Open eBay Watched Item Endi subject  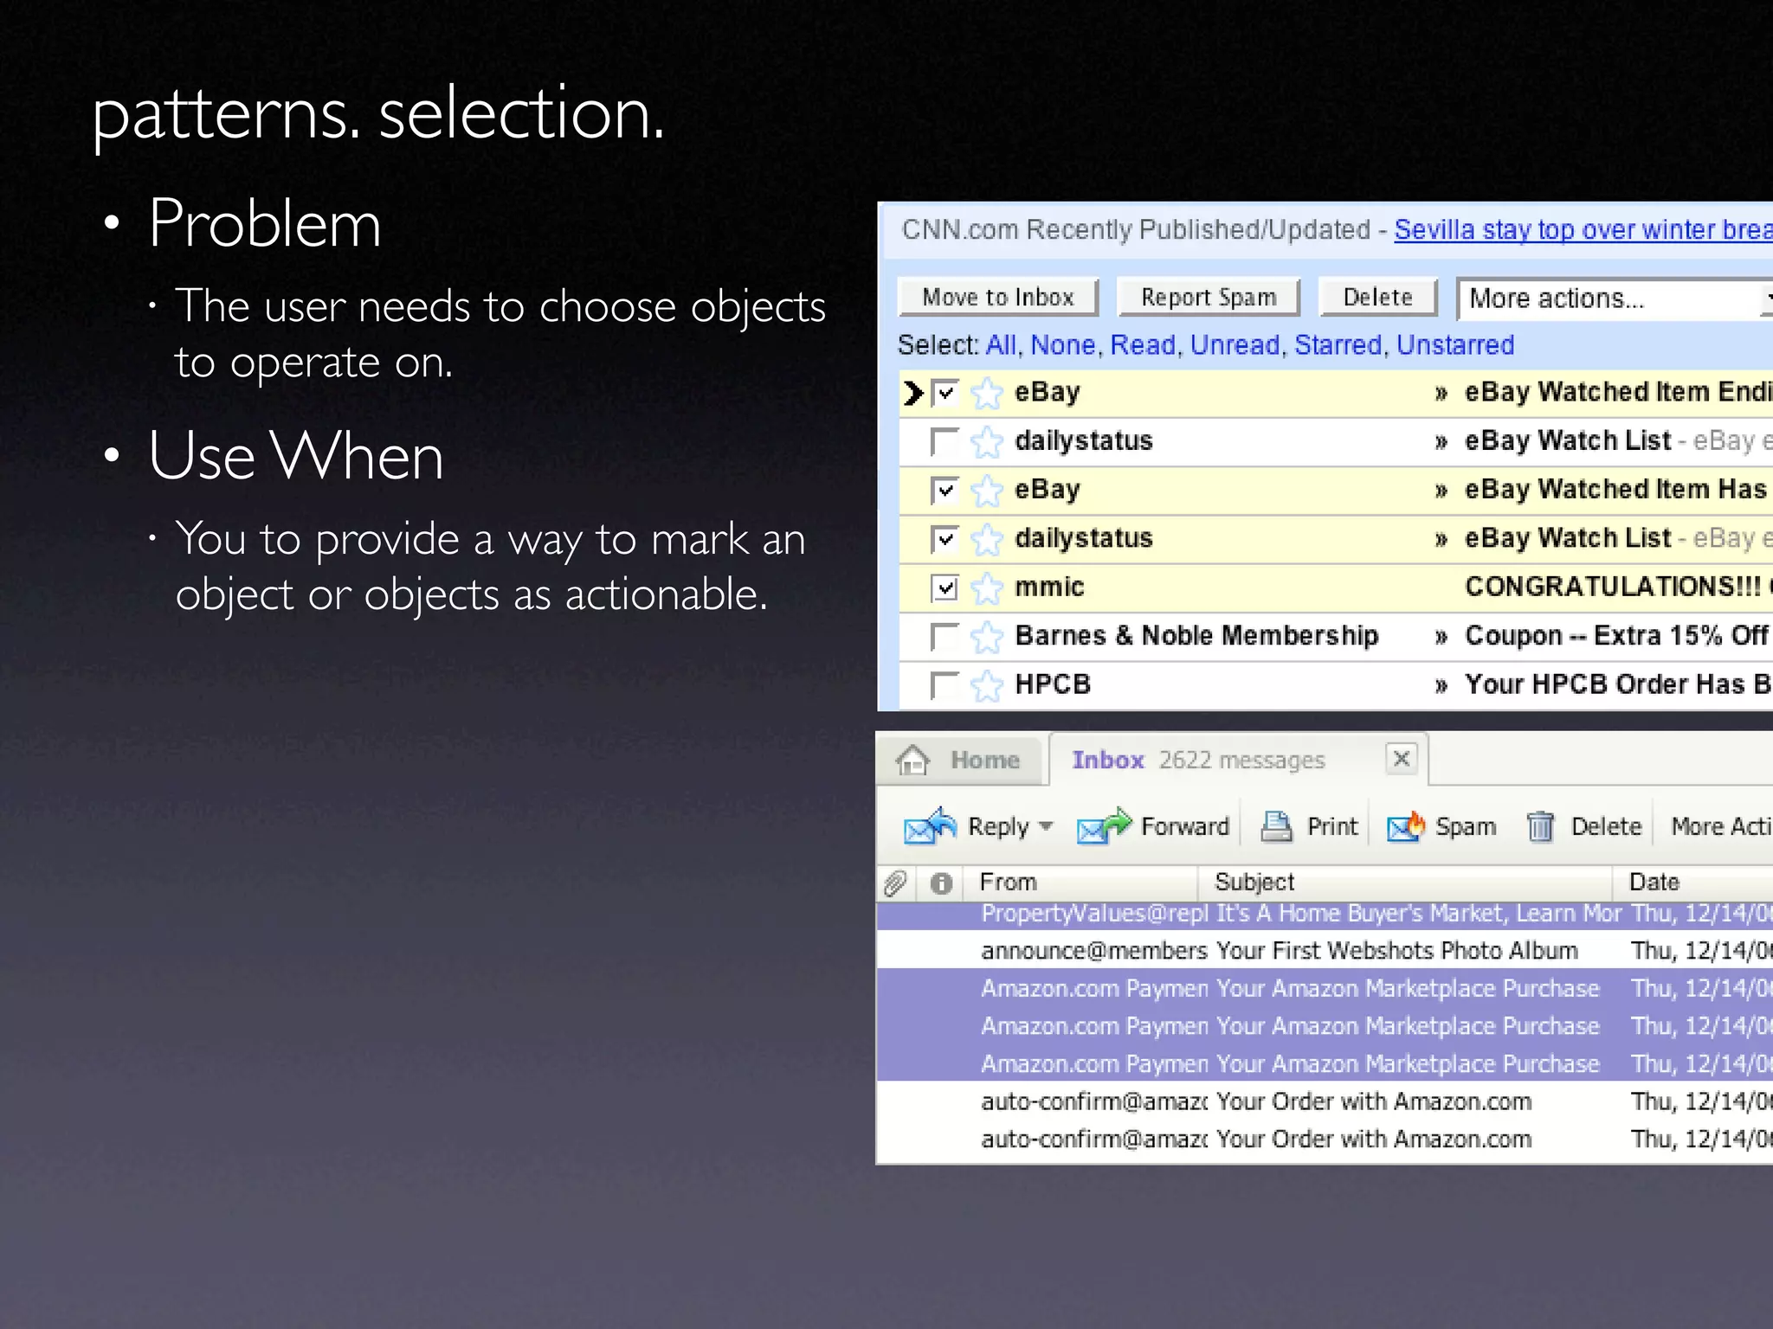[x=1617, y=392]
